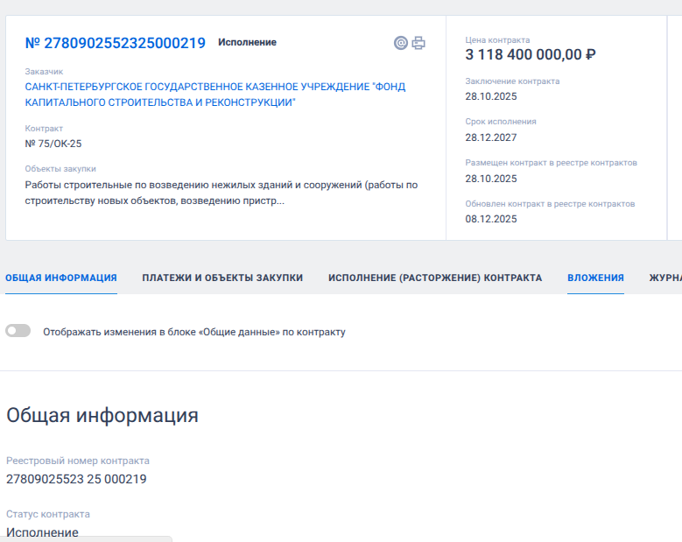
Task: Open the «Платежи и объекты закупки» tab
Action: click(222, 278)
